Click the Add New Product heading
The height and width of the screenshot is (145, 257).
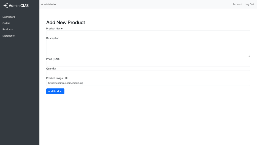coord(66,22)
